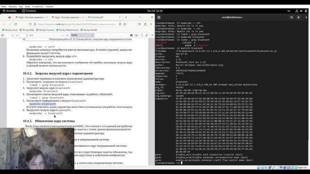The image size is (310, 174).
Task: Go to next PDF page
Action: [17, 35]
